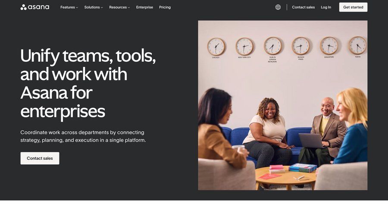Click the chevron next to Features

coord(77,7)
